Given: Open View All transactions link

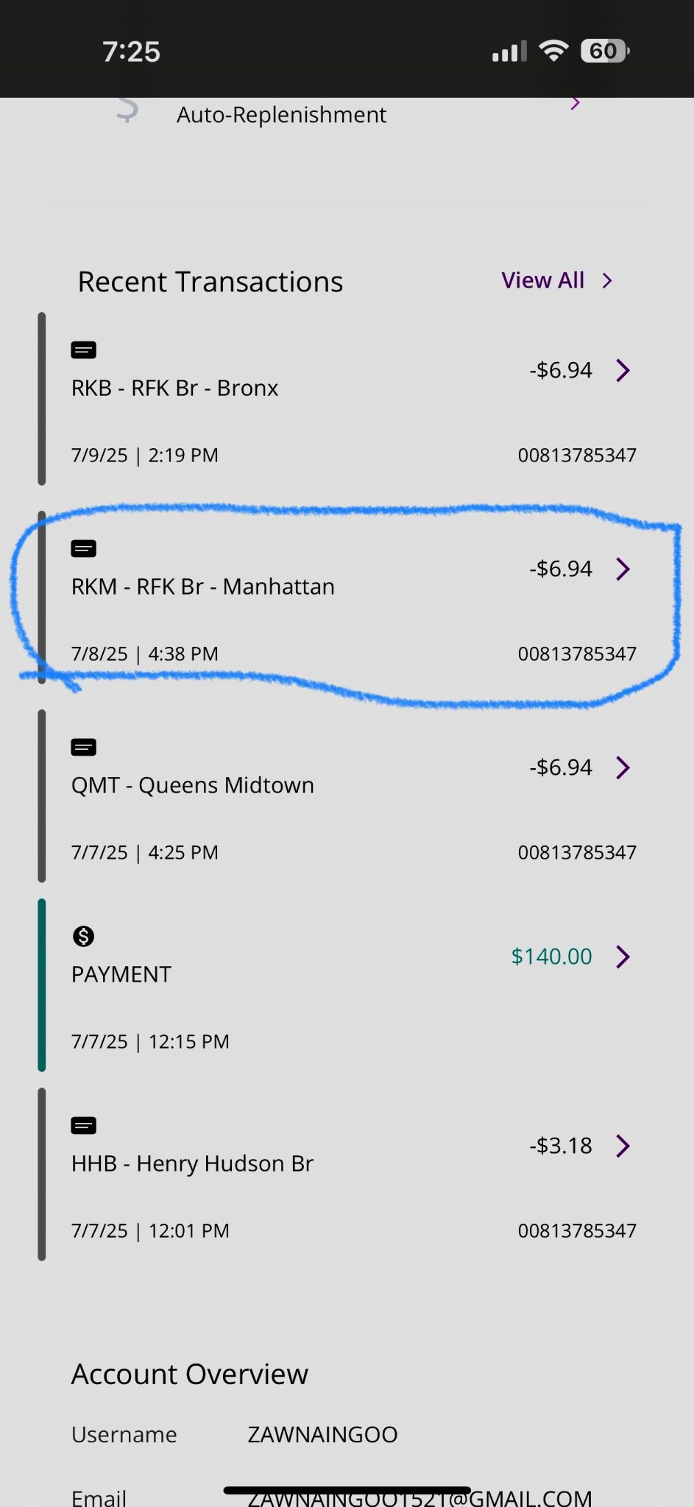Looking at the screenshot, I should pos(556,280).
